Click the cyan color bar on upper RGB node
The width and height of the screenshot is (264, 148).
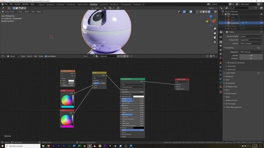[67, 107]
